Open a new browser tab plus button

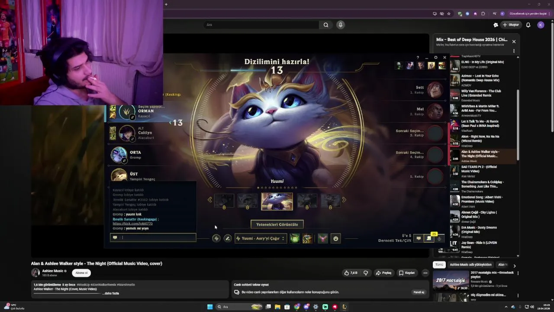coord(166,4)
